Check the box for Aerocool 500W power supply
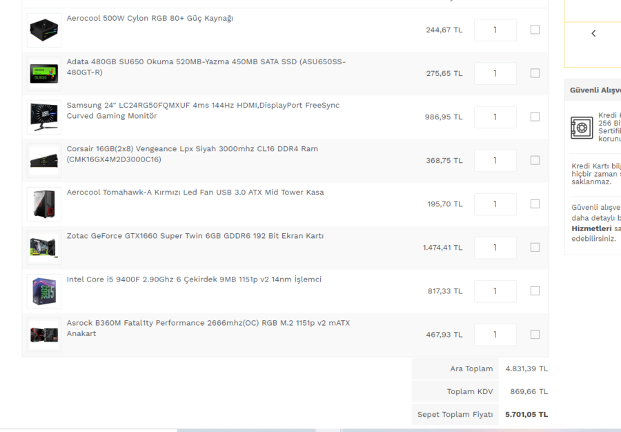Screen dimensions: 621x432 (x=535, y=30)
